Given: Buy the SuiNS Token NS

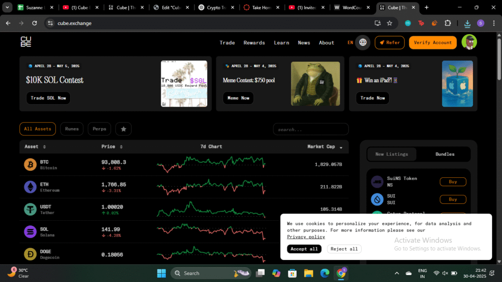Looking at the screenshot, I should click(452, 182).
